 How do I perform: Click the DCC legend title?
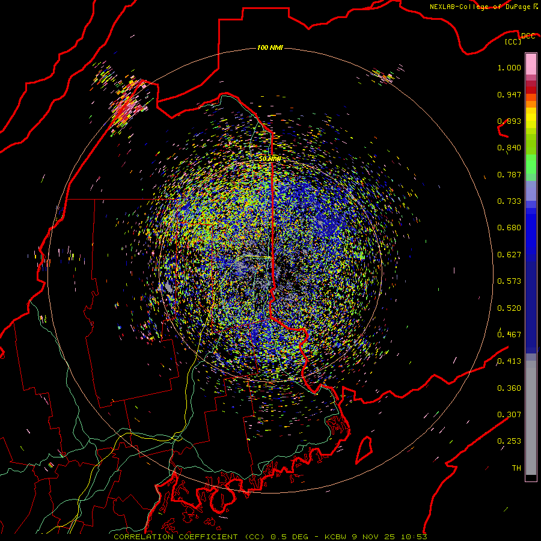pos(528,35)
